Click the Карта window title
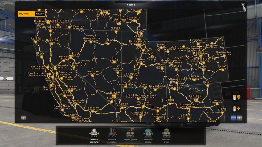The width and height of the screenshot is (262, 147). pyautogui.click(x=131, y=5)
